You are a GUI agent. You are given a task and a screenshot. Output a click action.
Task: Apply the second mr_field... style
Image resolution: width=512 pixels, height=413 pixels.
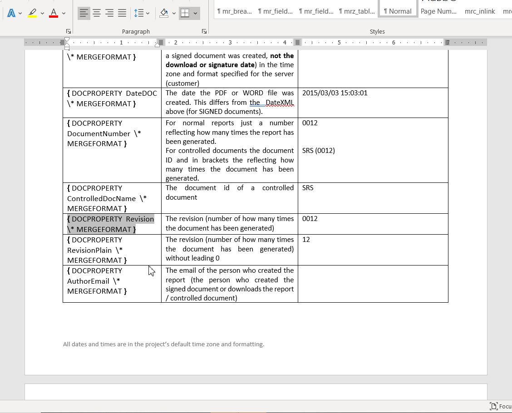(x=316, y=11)
